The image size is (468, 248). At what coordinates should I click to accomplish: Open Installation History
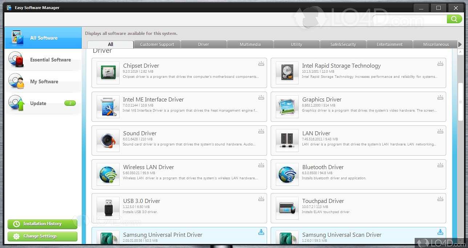43,224
